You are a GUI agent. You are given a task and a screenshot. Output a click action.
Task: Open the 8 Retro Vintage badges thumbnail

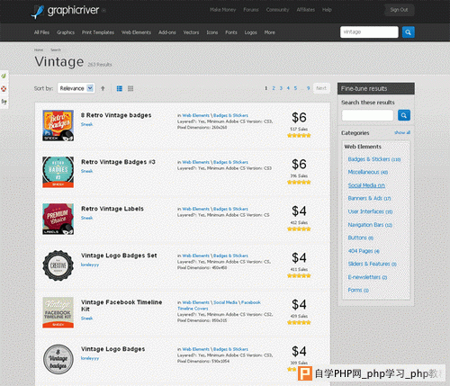(x=58, y=125)
